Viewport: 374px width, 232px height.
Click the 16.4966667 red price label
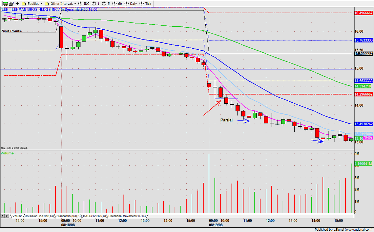[x=363, y=13]
